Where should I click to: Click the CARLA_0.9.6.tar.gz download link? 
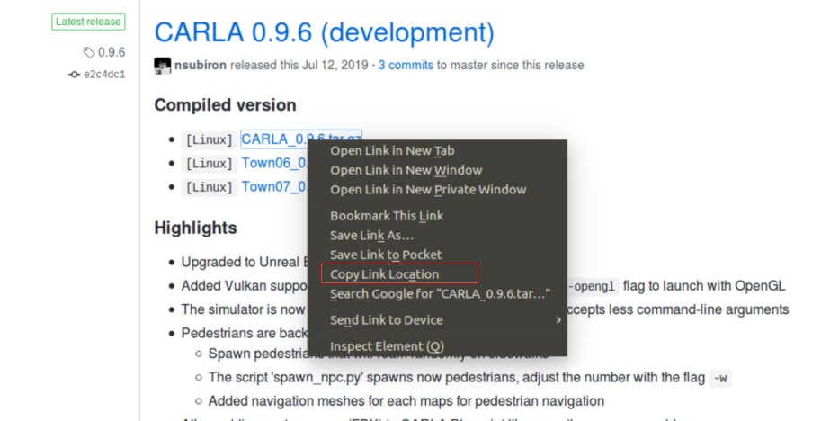pos(270,139)
